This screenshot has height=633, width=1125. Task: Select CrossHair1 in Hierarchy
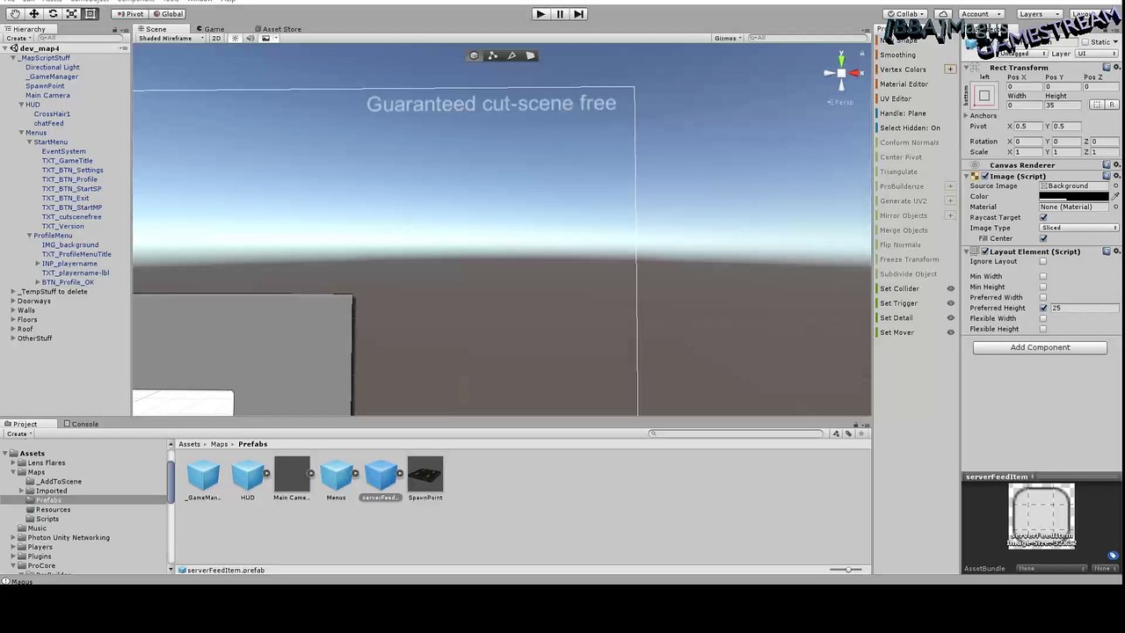pos(52,114)
